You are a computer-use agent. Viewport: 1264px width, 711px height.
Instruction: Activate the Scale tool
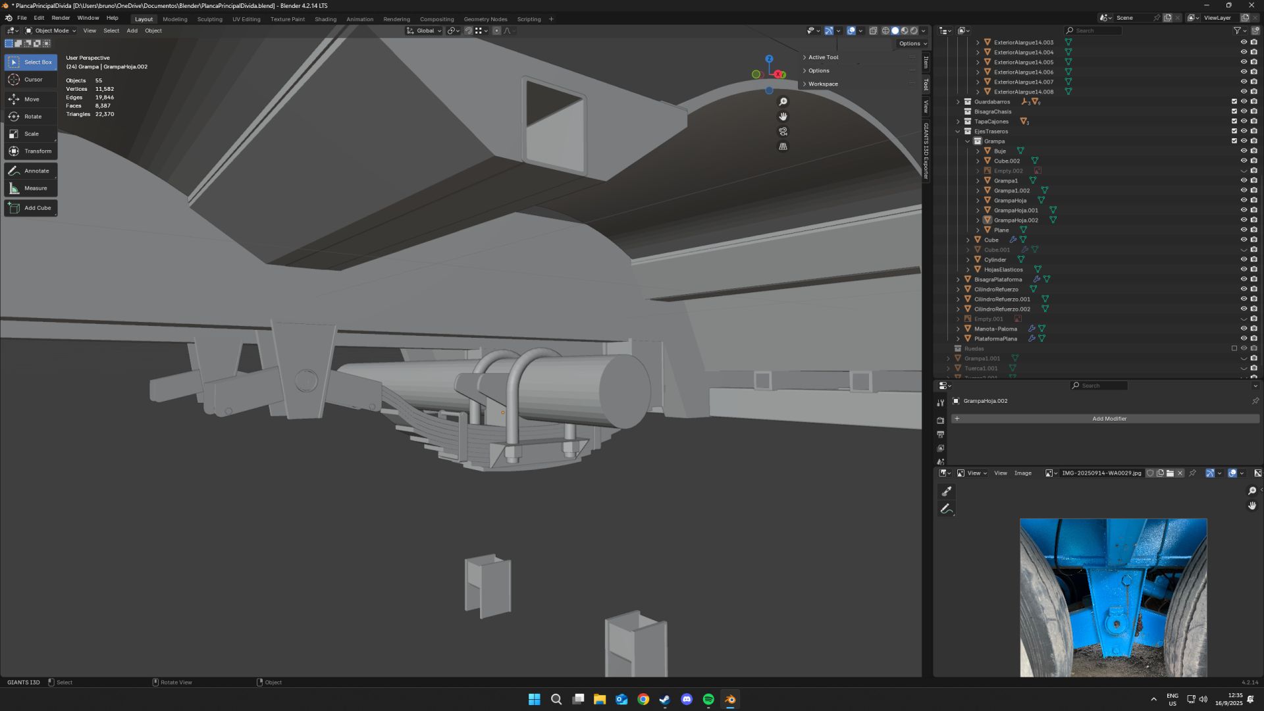coord(31,134)
